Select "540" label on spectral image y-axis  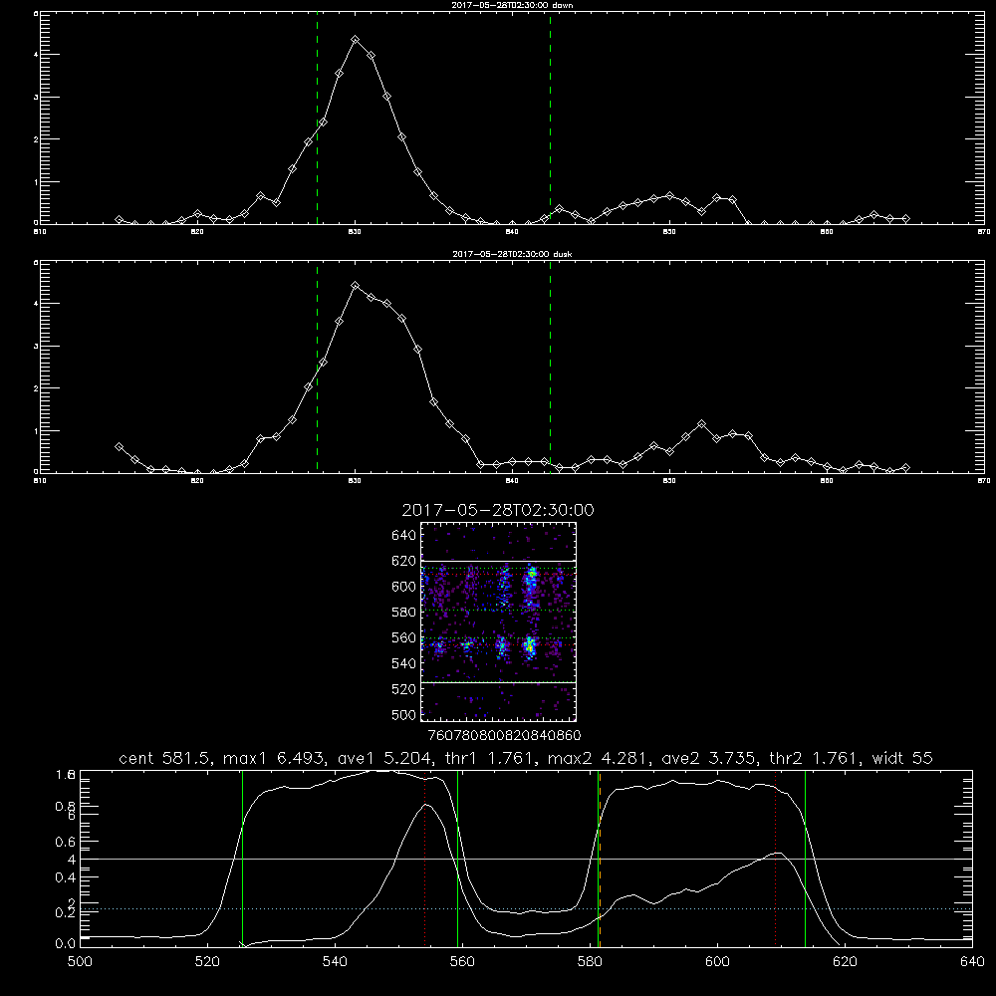coord(404,663)
